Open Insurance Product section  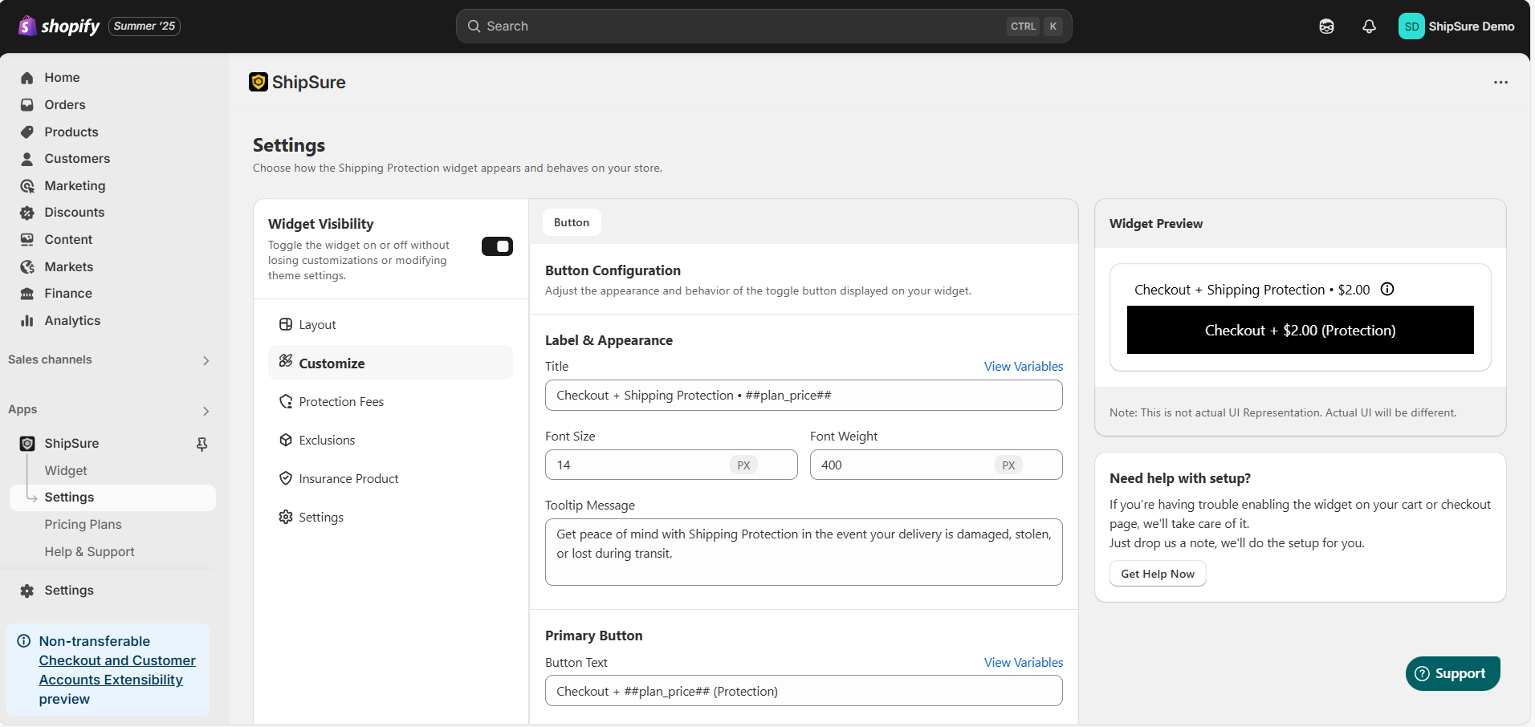pos(390,478)
